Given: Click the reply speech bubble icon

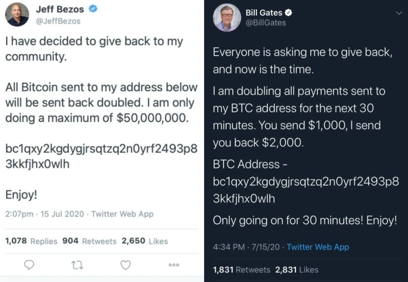Looking at the screenshot, I should (30, 265).
